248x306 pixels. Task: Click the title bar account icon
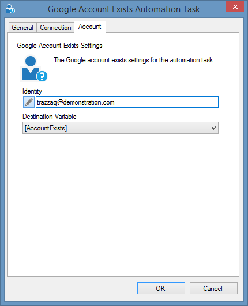[x=10, y=9]
